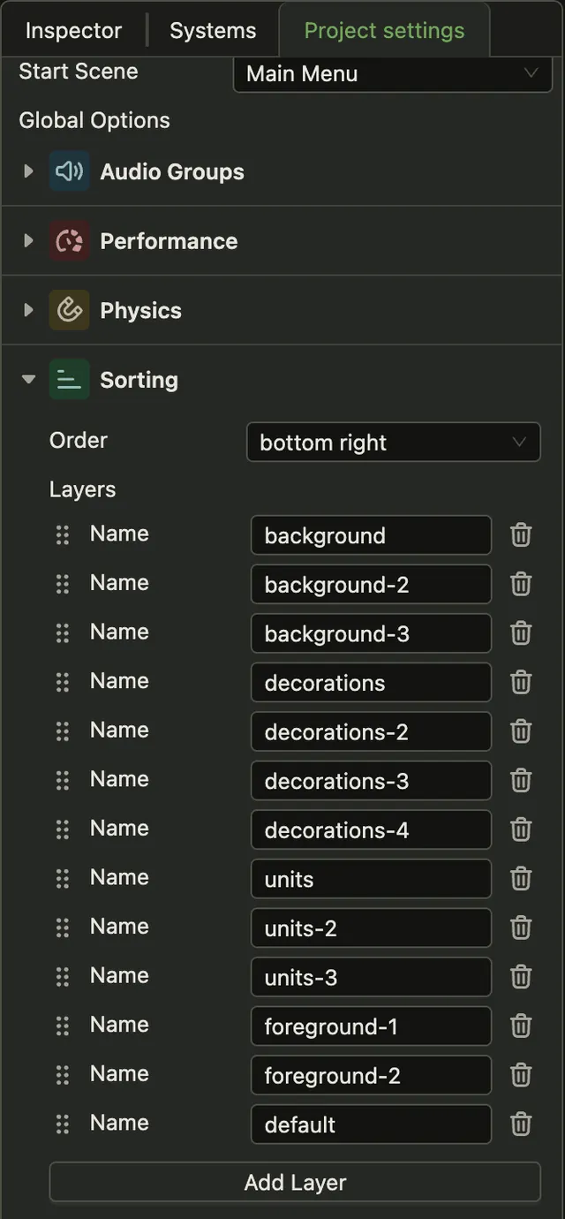Edit the decorations-3 name field
Viewport: 565px width, 1219px height.
click(371, 781)
